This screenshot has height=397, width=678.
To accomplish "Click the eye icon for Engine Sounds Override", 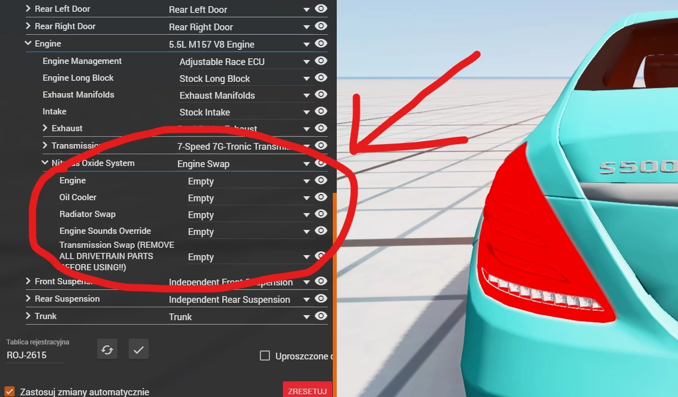I will point(320,230).
